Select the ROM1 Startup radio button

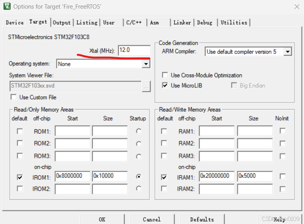[138, 131]
